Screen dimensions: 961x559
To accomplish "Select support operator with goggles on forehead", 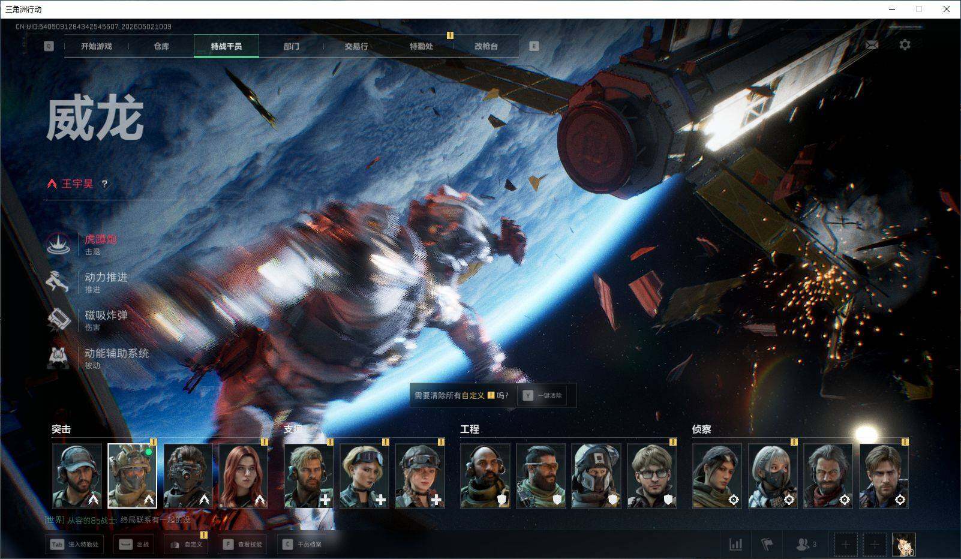I will click(364, 476).
